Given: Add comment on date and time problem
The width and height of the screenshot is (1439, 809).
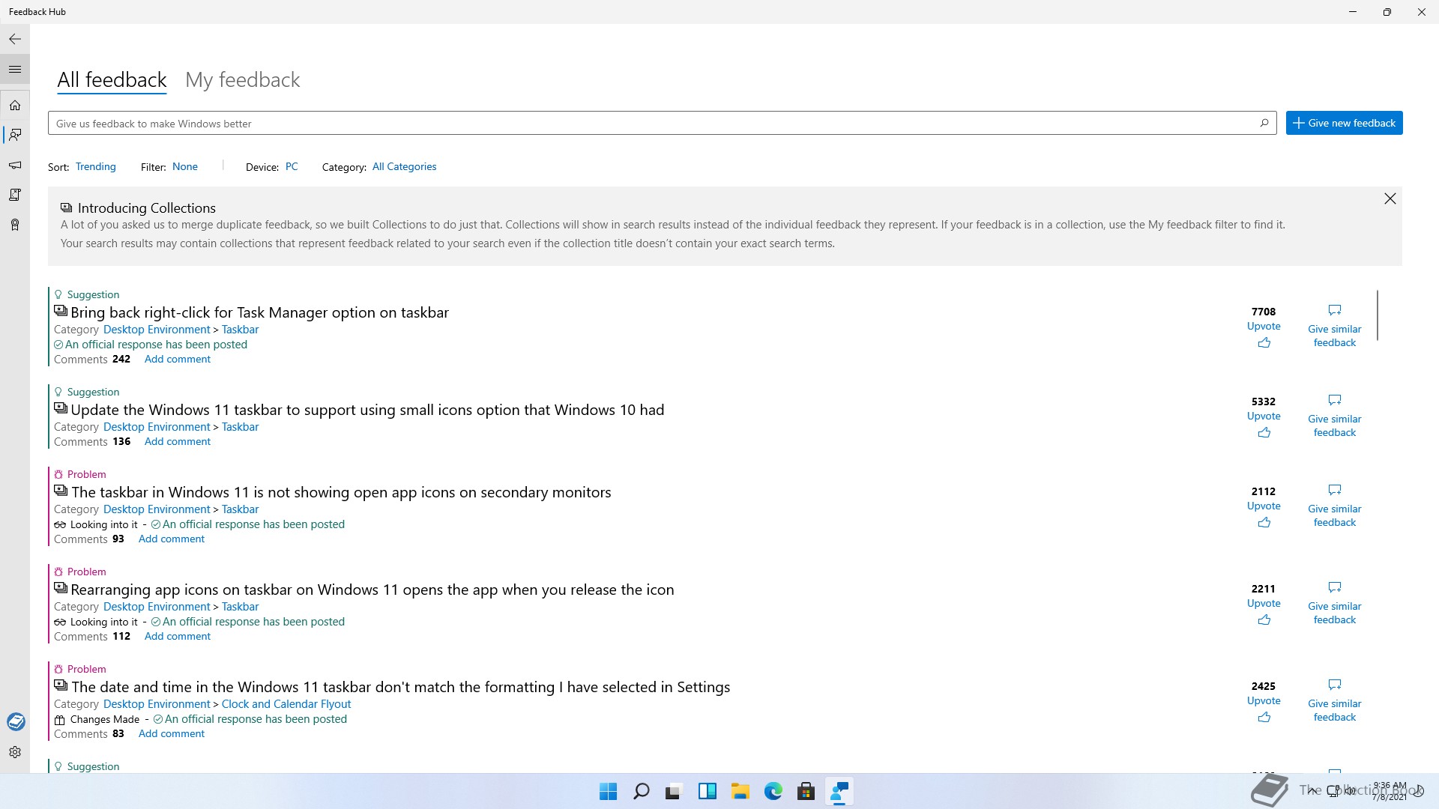Looking at the screenshot, I should coord(172,733).
